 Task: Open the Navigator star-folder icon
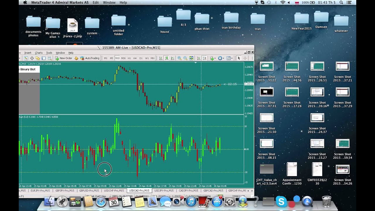38,58
